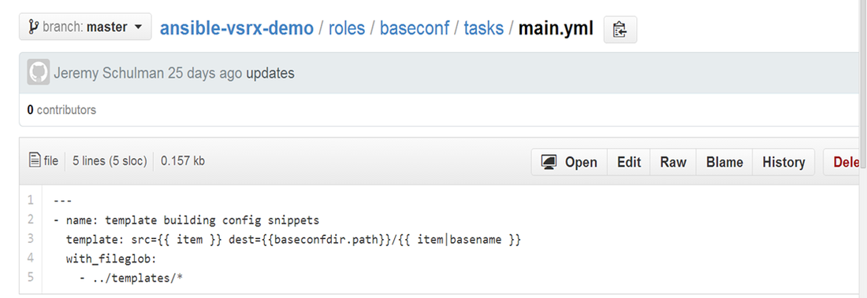Viewport: 867px width, 298px height.
Task: Click the monitor icon in Open button
Action: tap(549, 162)
